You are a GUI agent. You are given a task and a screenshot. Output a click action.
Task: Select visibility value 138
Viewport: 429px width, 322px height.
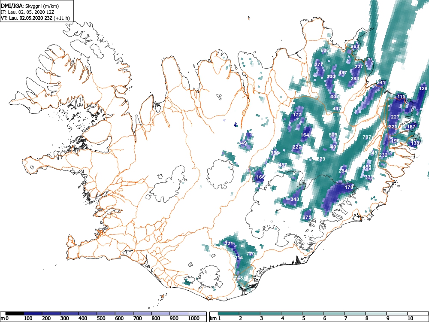[x=415, y=143]
